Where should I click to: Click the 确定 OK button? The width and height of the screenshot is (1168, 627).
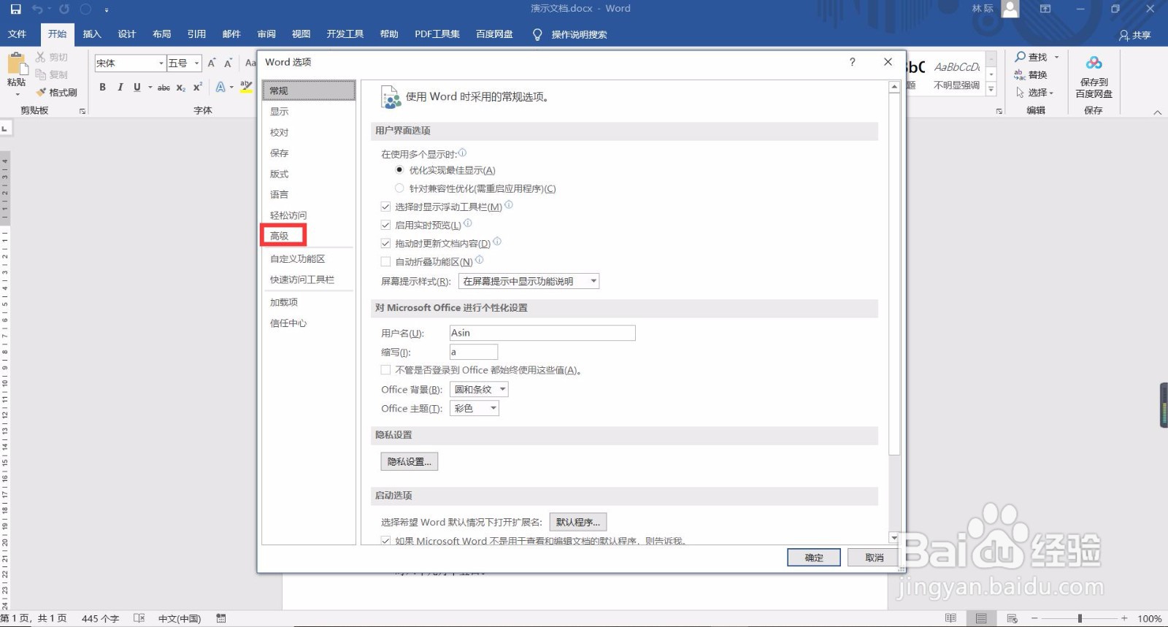[814, 558]
